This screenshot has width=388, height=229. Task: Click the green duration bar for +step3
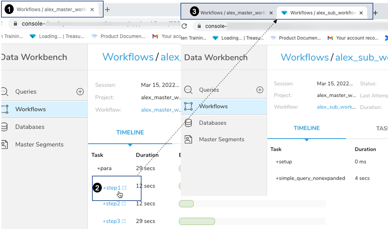coord(197,221)
